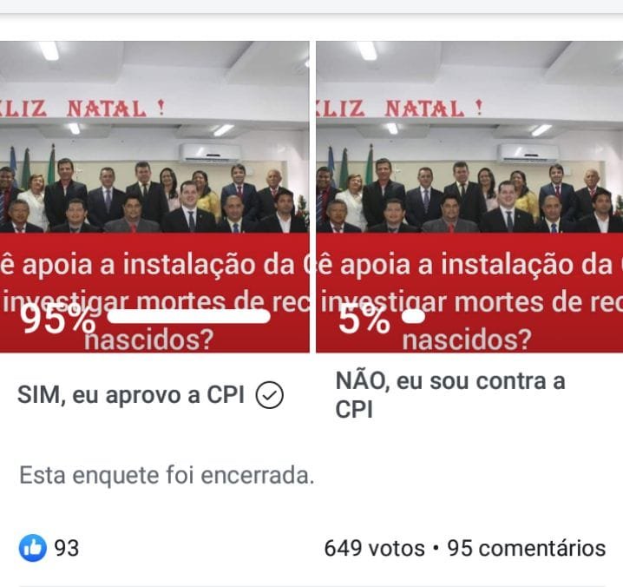Click the 'NATAL !' banner in left photo
The image size is (623, 587).
[x=116, y=109]
